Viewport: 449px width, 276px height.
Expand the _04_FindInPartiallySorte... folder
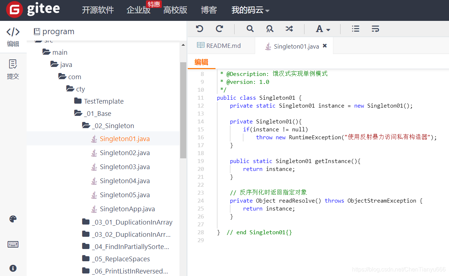pos(86,246)
